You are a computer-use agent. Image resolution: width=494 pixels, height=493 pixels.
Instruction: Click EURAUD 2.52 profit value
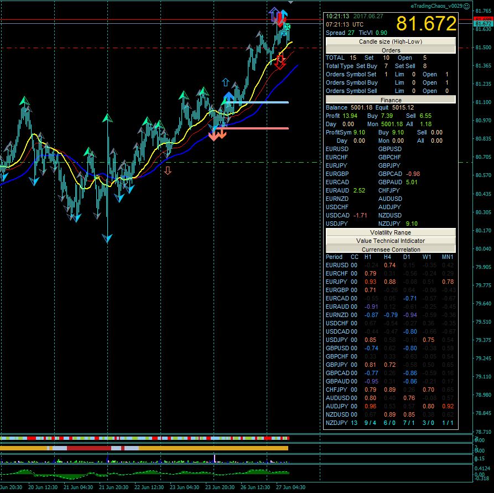[x=359, y=190]
